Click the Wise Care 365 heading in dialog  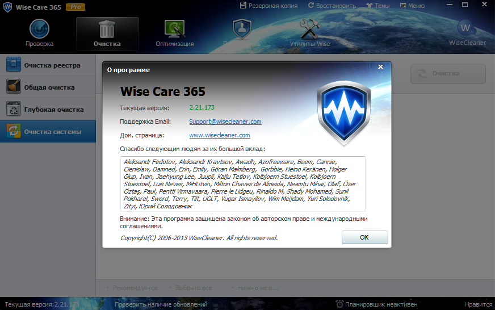(x=162, y=91)
